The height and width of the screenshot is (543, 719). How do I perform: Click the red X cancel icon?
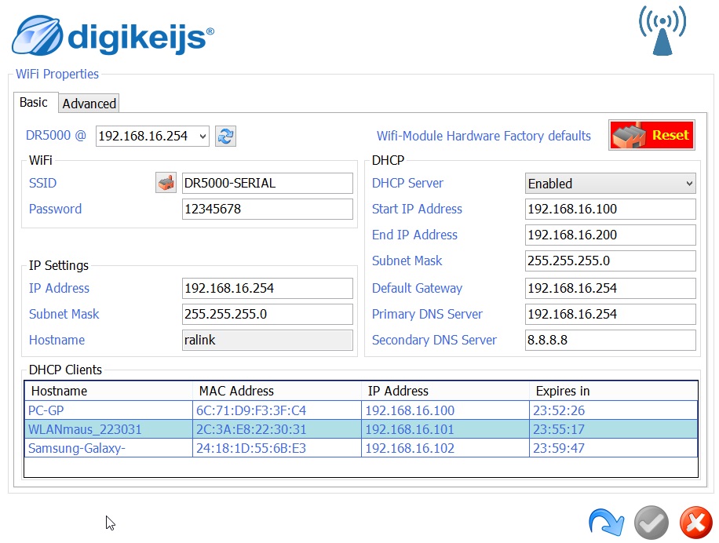click(695, 523)
